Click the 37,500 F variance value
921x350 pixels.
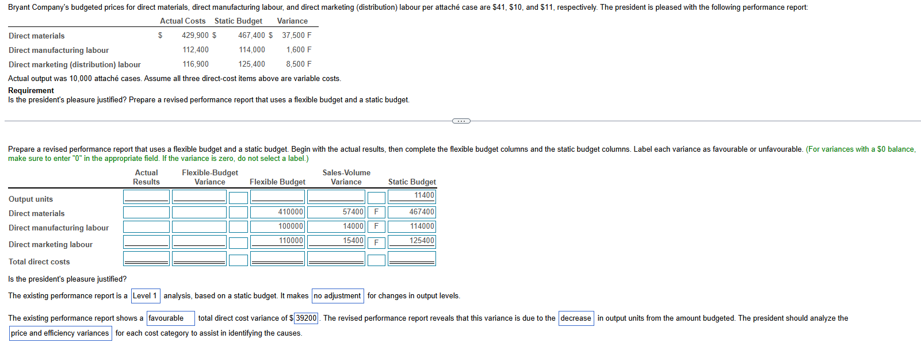click(297, 35)
